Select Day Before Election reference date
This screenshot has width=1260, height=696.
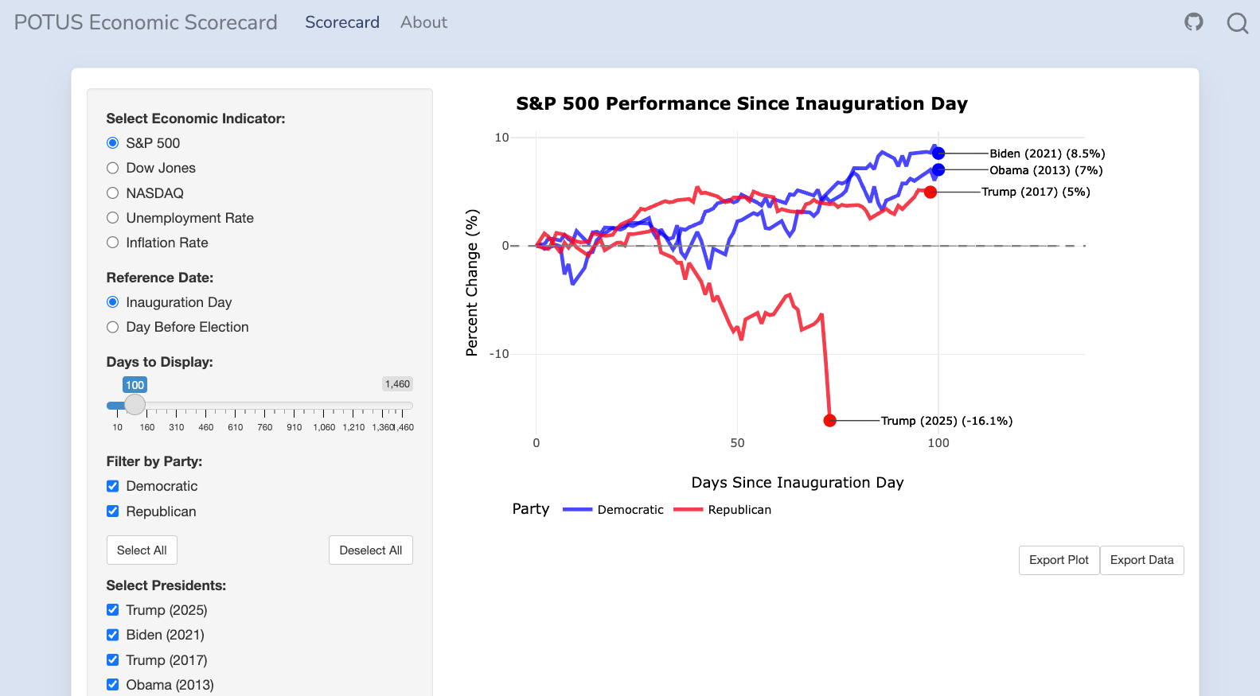pyautogui.click(x=113, y=327)
